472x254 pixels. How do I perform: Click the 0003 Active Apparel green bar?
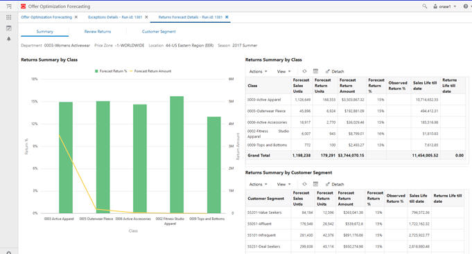tap(66, 158)
